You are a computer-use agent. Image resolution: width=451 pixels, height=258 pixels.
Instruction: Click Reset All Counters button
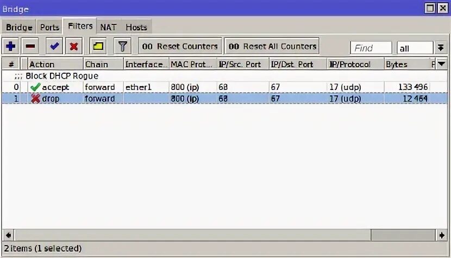click(272, 46)
